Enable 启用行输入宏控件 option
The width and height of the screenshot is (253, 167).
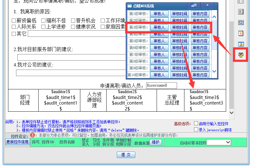[196, 123]
